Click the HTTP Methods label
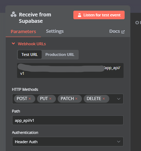The image size is (141, 151). point(25,89)
